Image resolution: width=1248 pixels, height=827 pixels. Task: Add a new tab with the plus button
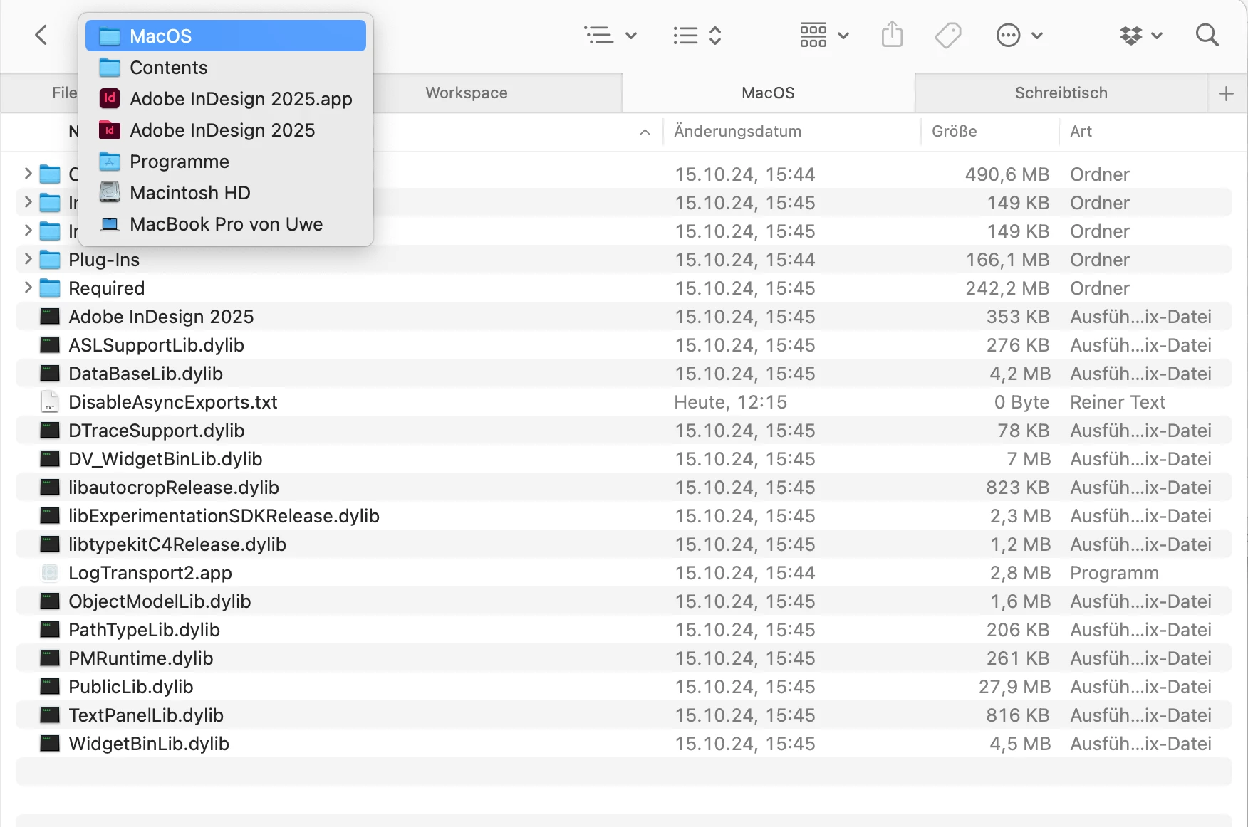point(1226,93)
